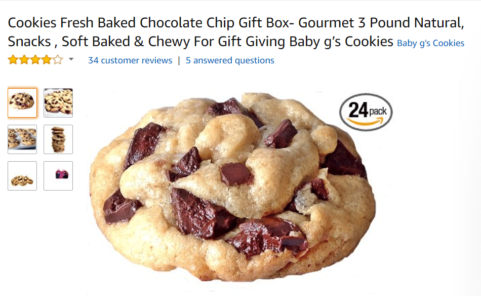
Task: Click the first filled rating star
Action: pos(13,60)
